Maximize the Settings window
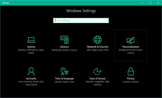 pos(150,3)
